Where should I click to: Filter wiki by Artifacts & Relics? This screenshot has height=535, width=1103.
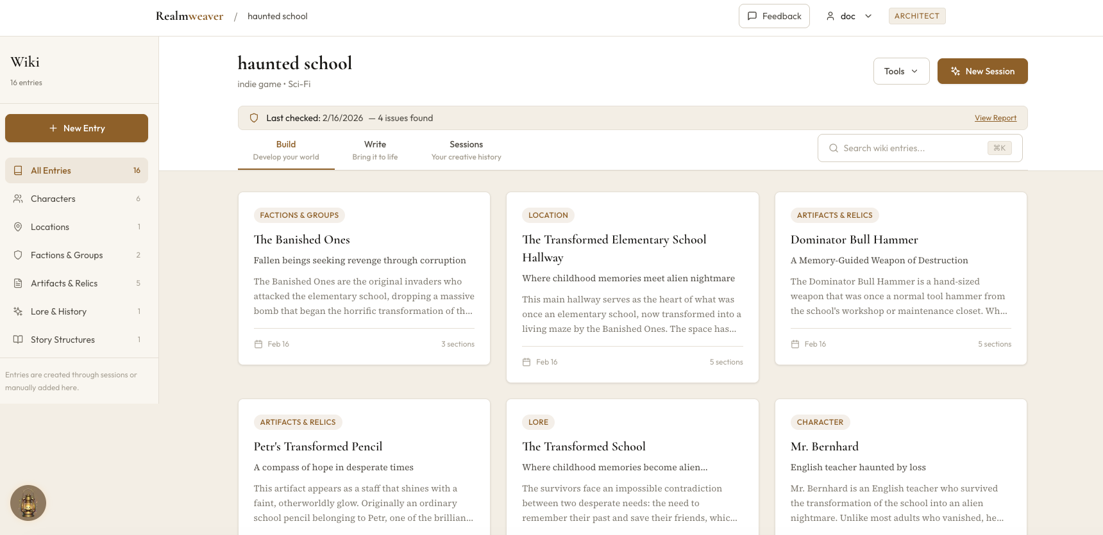[76, 283]
